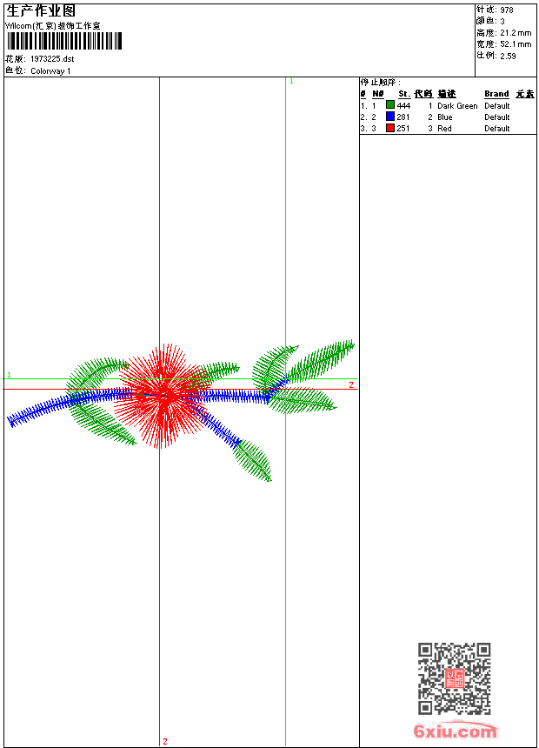Image resolution: width=539 pixels, height=748 pixels.
Task: Click the width value 52.1 mm
Action: (x=516, y=44)
